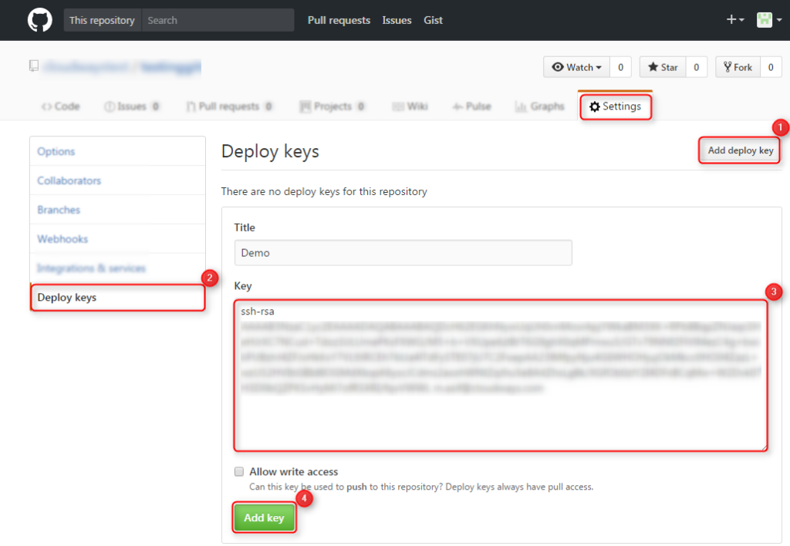790x546 pixels.
Task: Focus the repository Search field
Action: (x=218, y=20)
